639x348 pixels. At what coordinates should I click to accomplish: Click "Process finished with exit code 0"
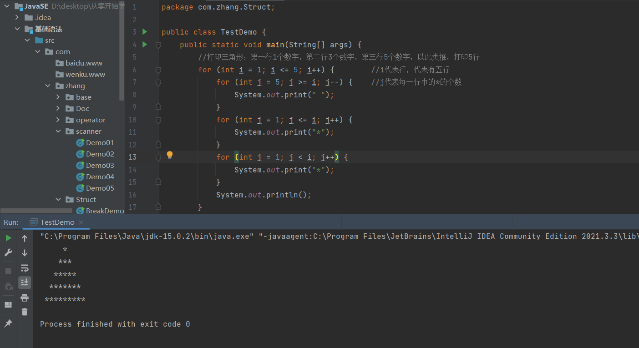point(115,324)
